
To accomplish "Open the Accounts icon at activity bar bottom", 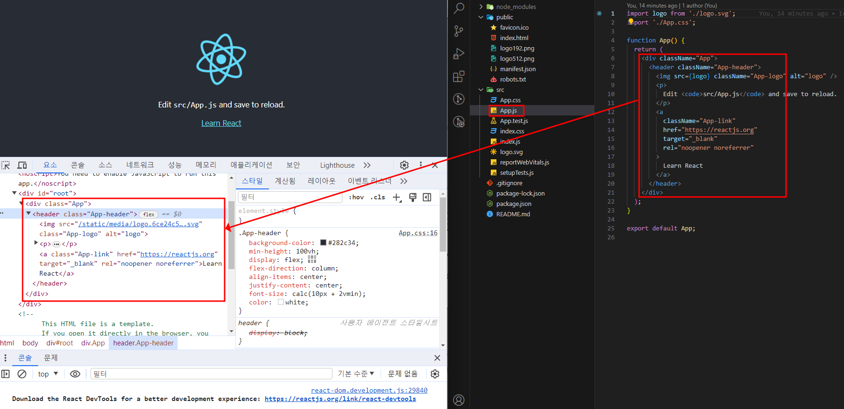I will click(459, 400).
